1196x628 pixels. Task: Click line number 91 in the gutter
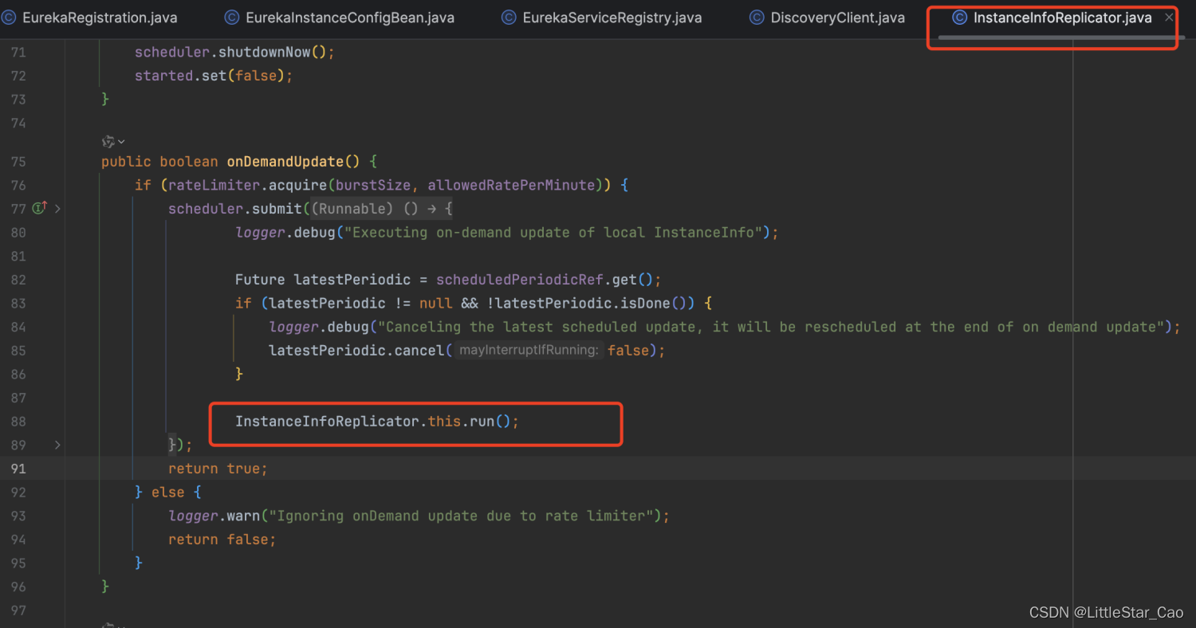pos(18,469)
